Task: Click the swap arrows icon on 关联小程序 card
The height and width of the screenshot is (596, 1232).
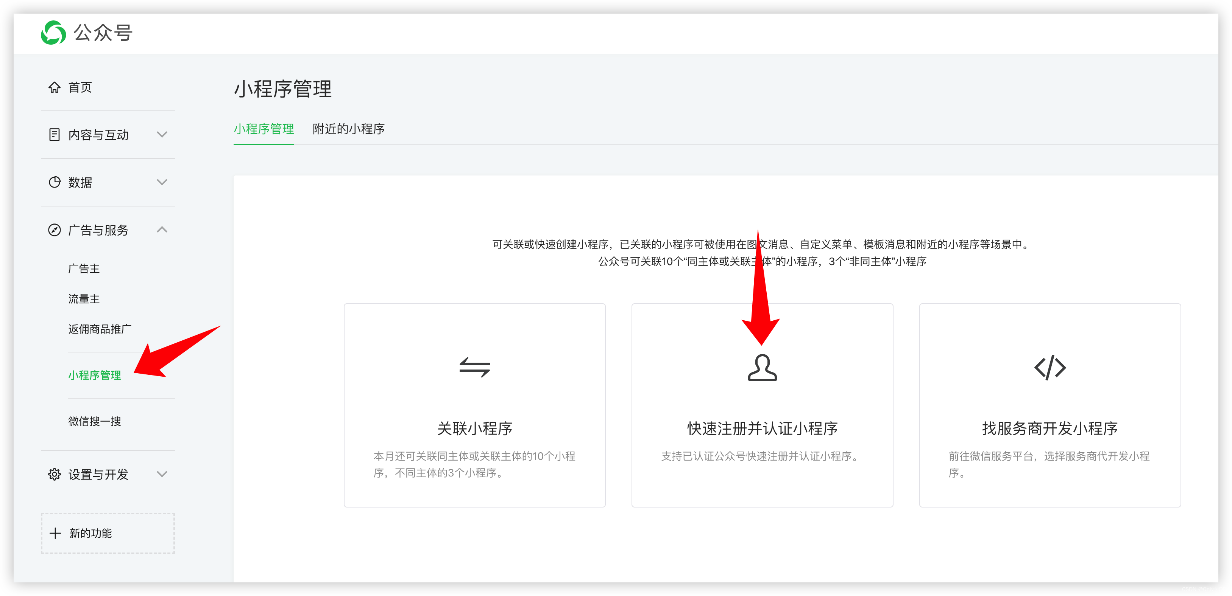Action: pyautogui.click(x=474, y=367)
